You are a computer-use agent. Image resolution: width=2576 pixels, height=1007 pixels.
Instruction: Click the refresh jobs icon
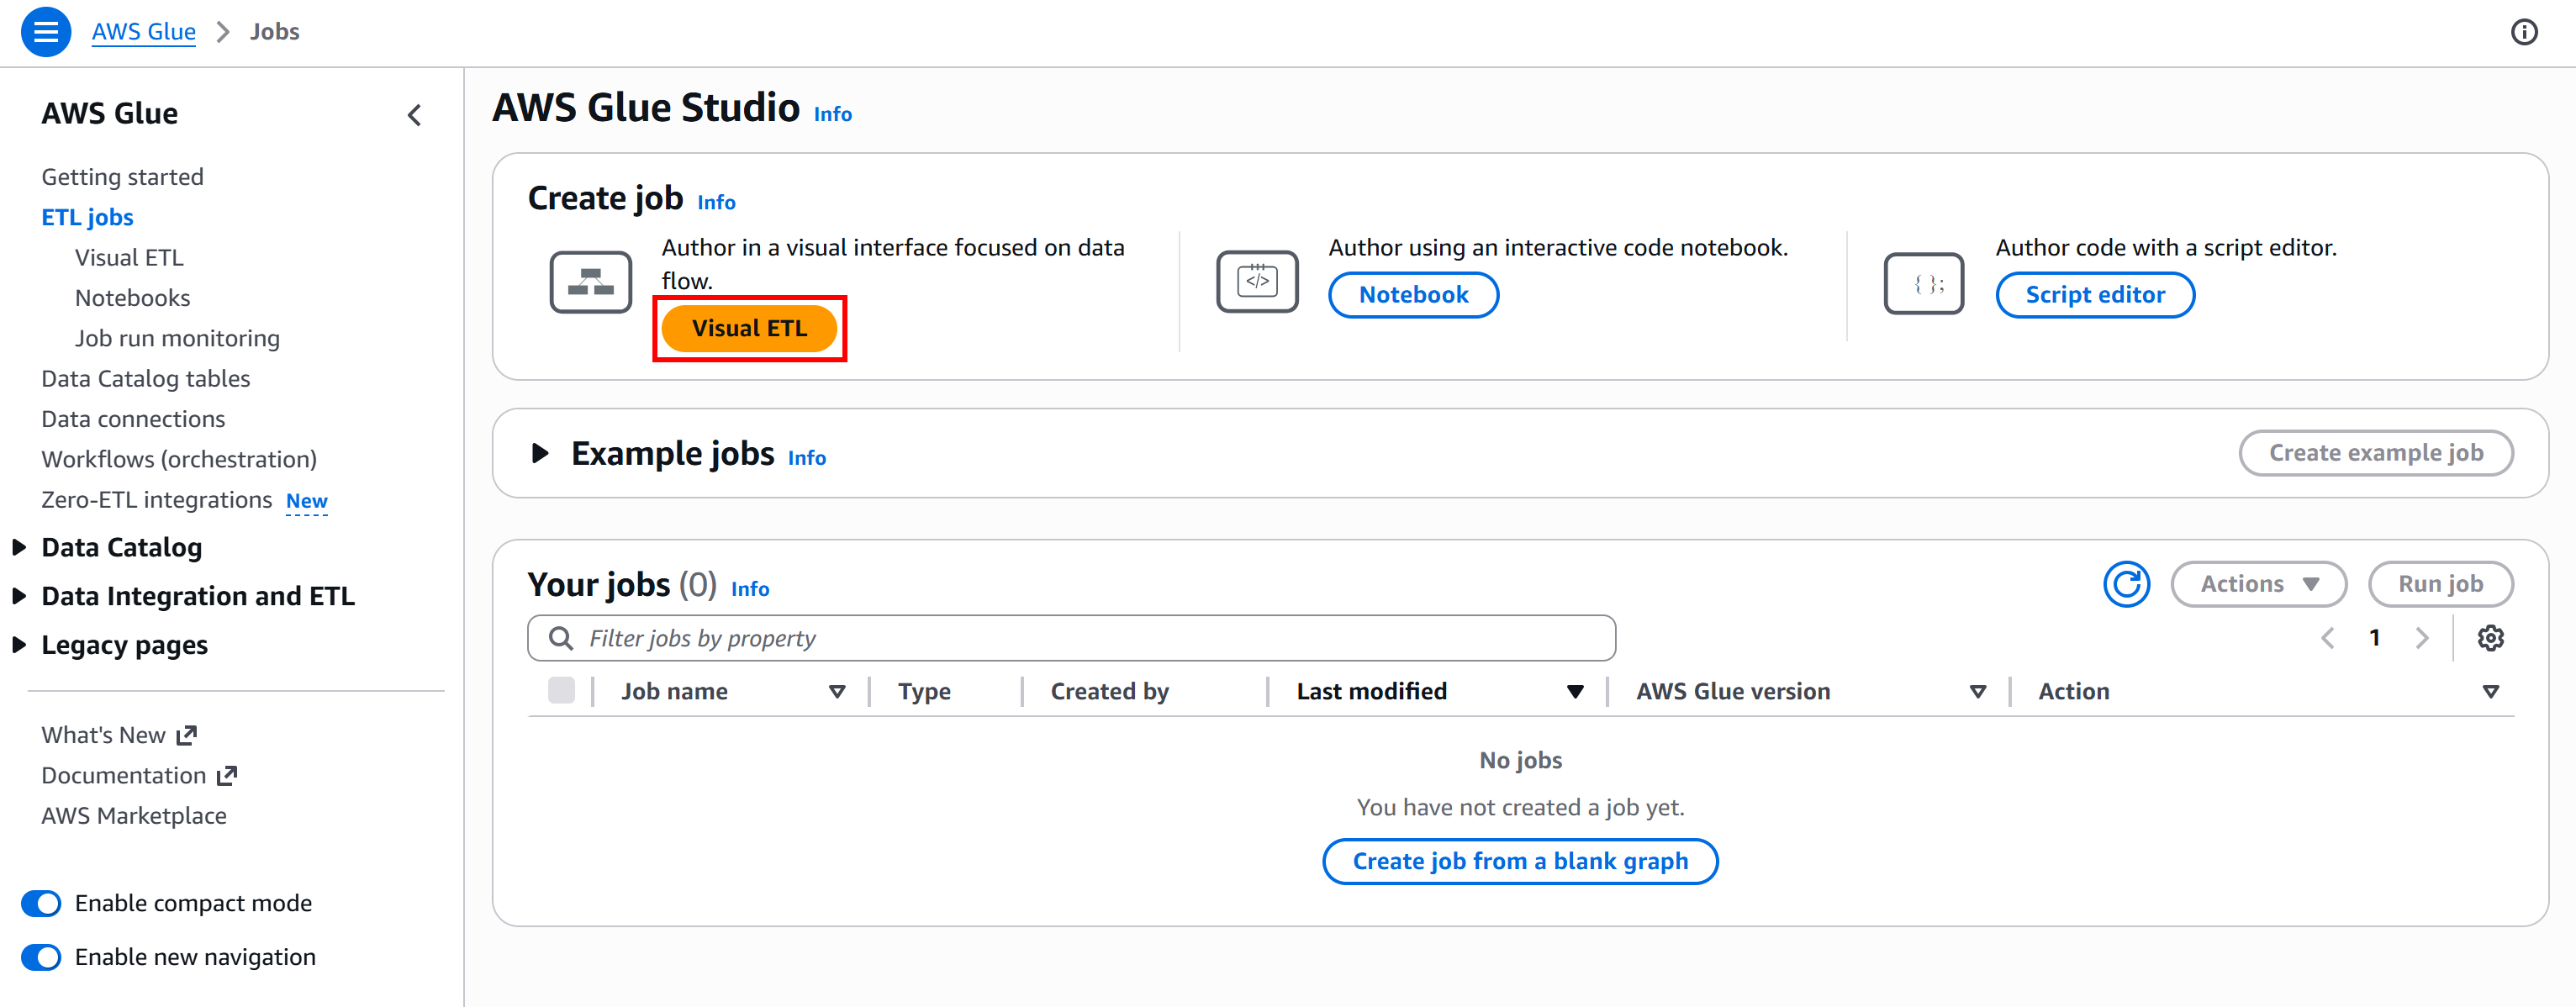[x=2126, y=584]
